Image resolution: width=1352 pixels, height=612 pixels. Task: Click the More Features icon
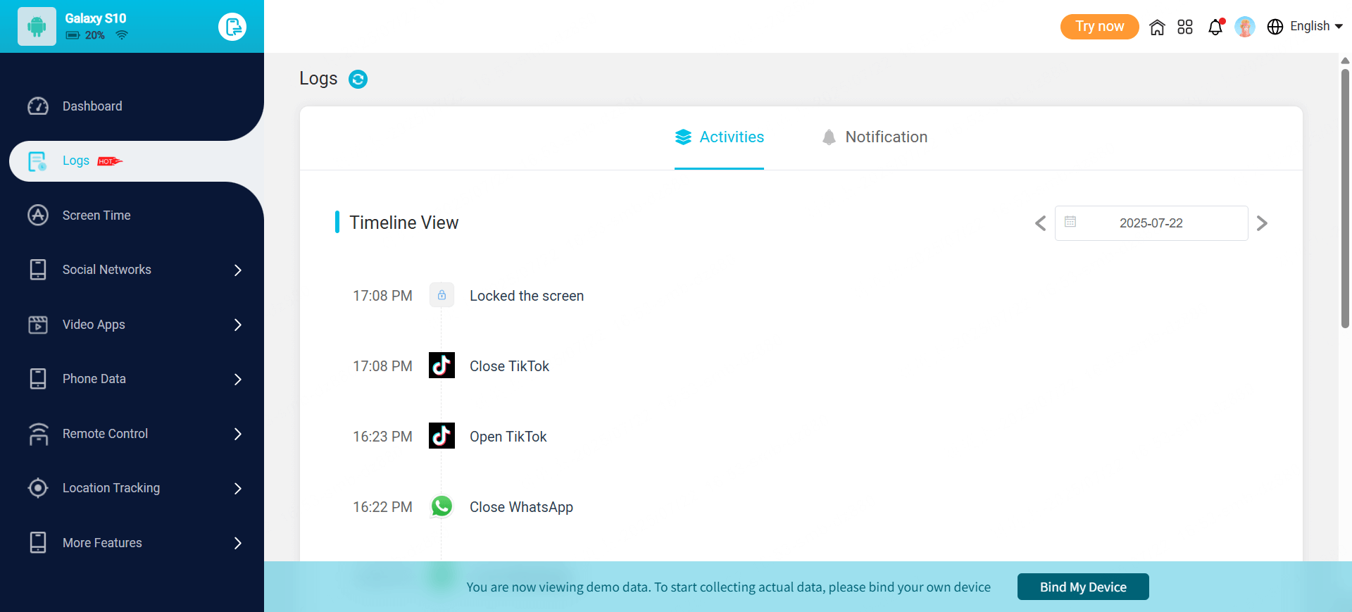(x=38, y=543)
